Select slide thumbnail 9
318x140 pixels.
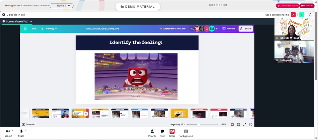pos(60,113)
